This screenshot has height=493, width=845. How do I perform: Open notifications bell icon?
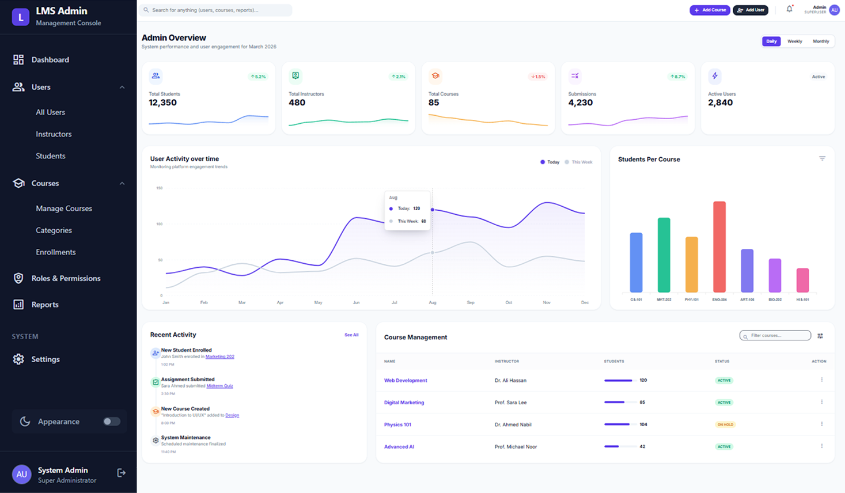point(789,9)
